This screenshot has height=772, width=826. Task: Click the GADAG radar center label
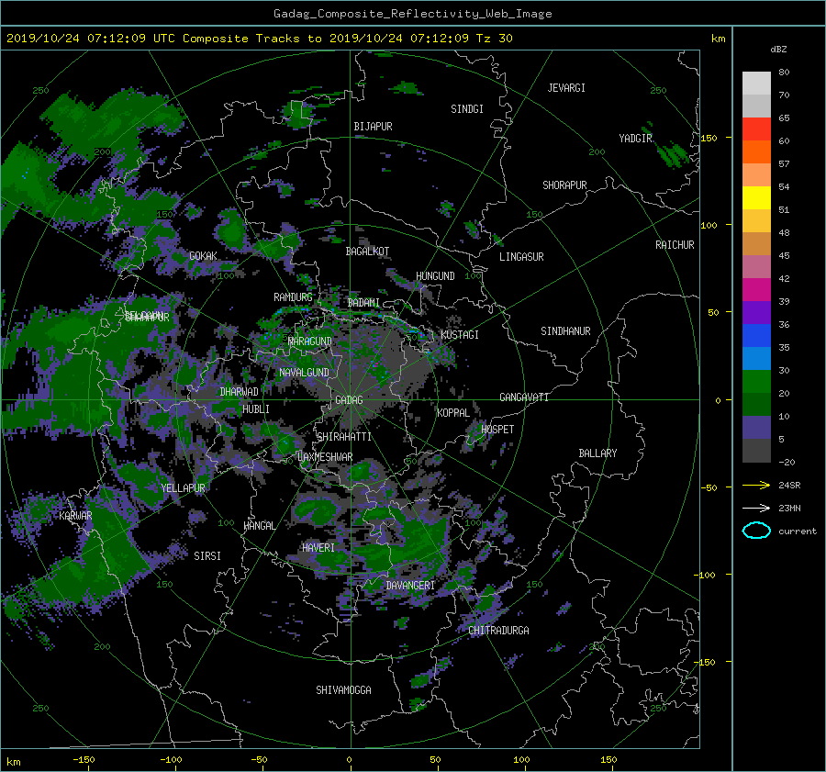pos(349,400)
